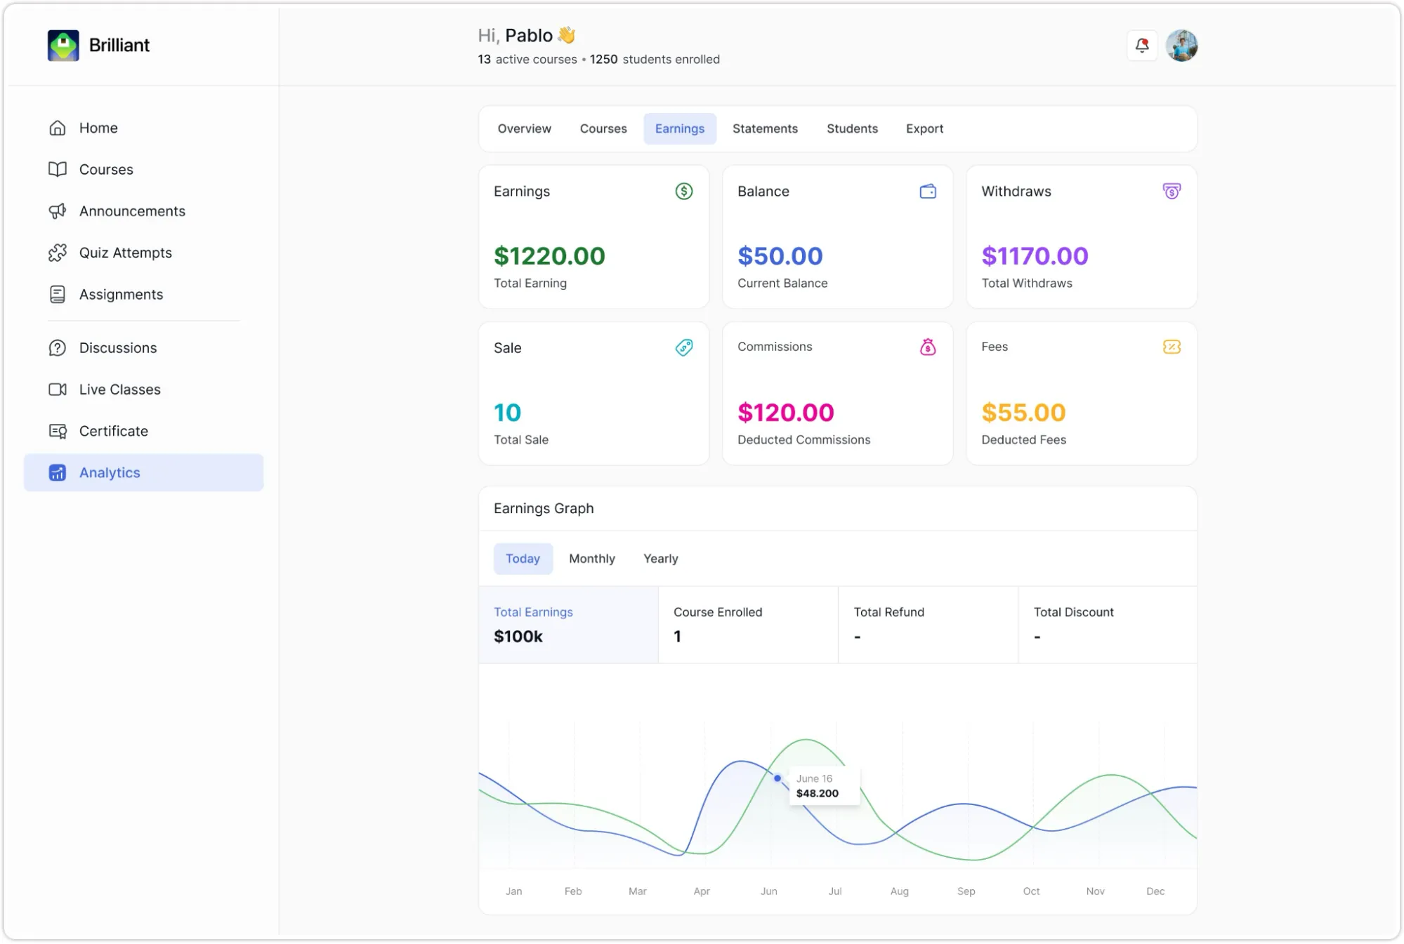Click the '1250 students enrolled' text
Screen dimensions: 1404x944
point(655,60)
